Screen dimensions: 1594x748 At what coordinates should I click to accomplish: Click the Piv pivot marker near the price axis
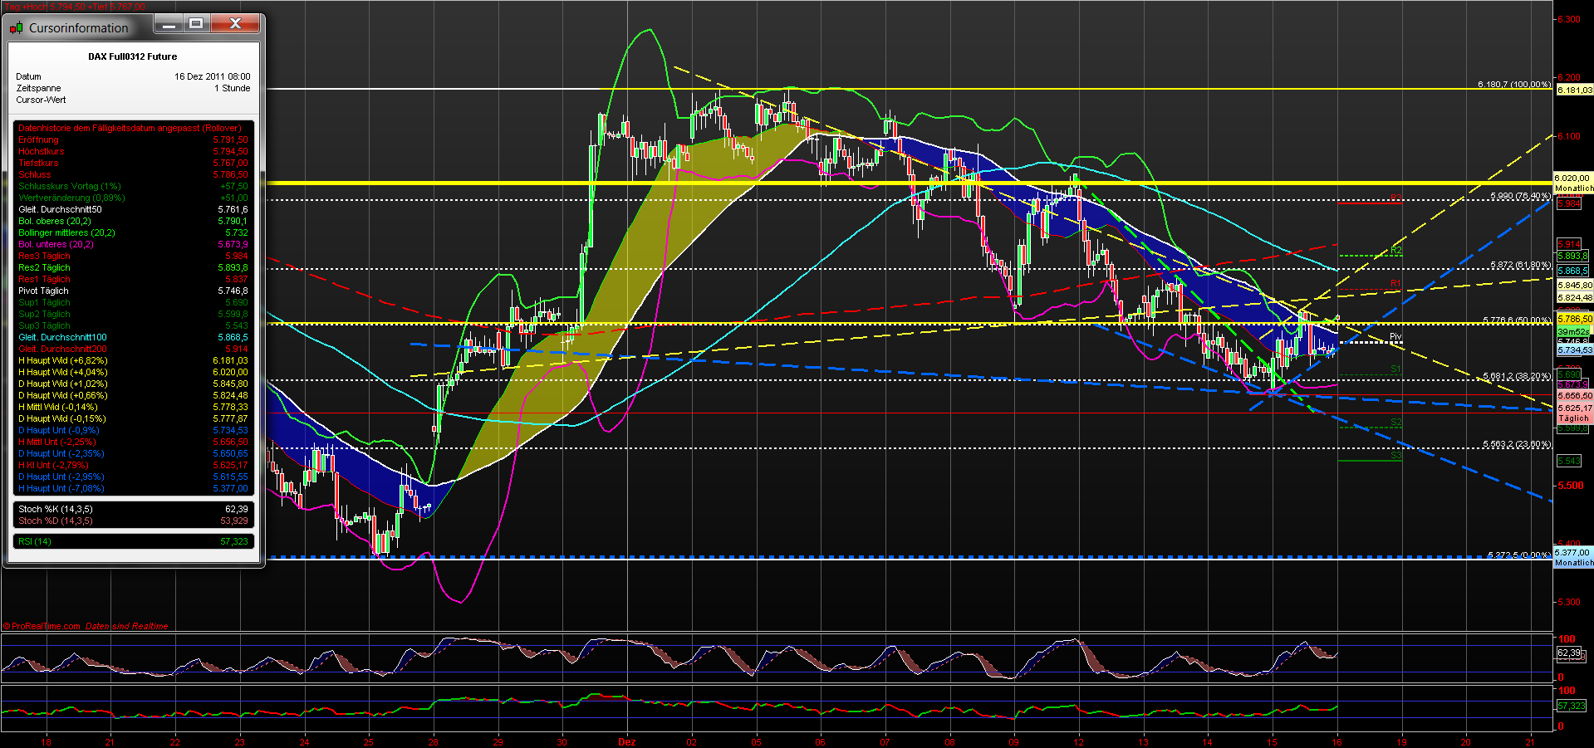coord(1396,336)
